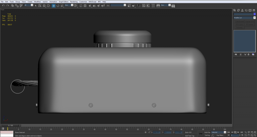257x137 pixels.
Task: Open the Utilities command panel tab
Action: tap(254, 10)
